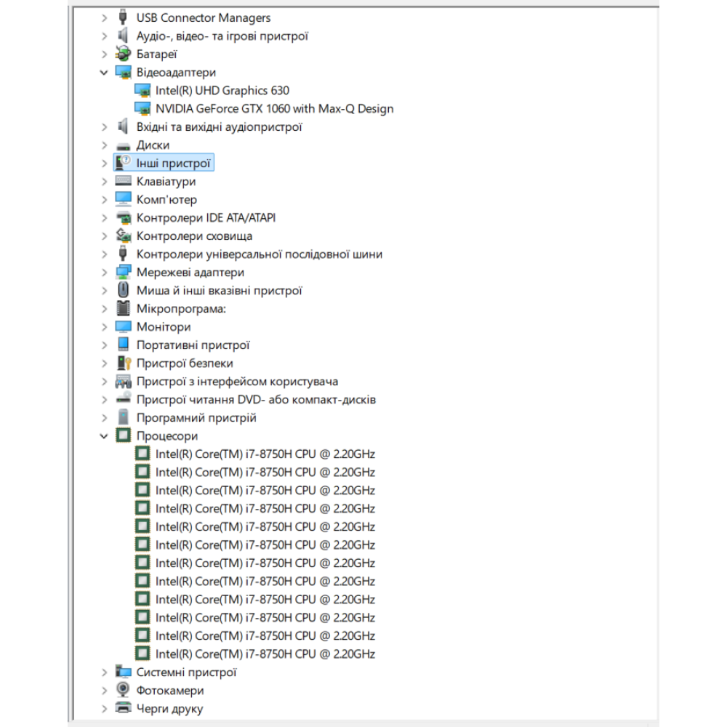Click the Контролери IDE ATA/ATAPI icon

tap(124, 217)
